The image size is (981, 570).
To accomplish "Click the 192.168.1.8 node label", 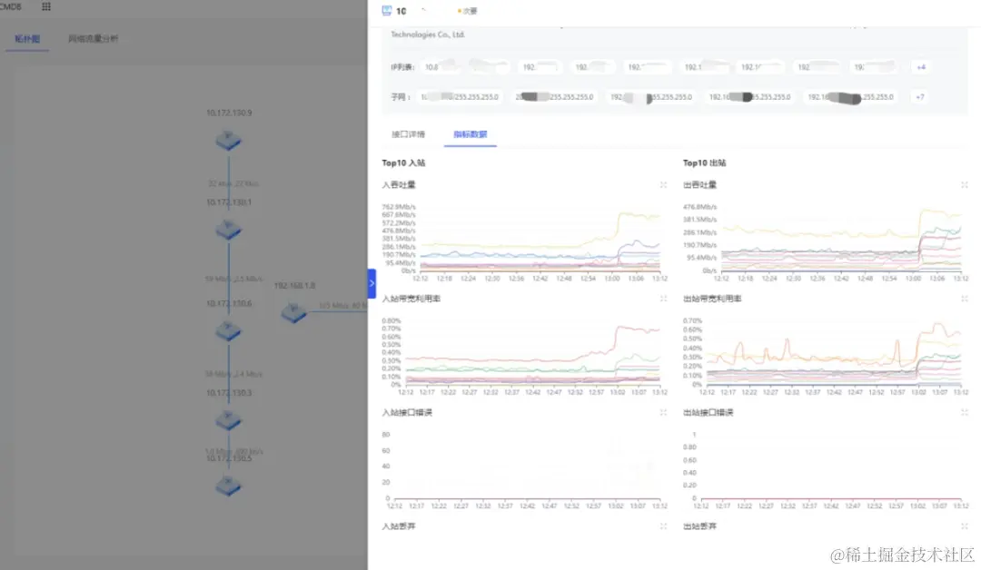I will pyautogui.click(x=294, y=286).
